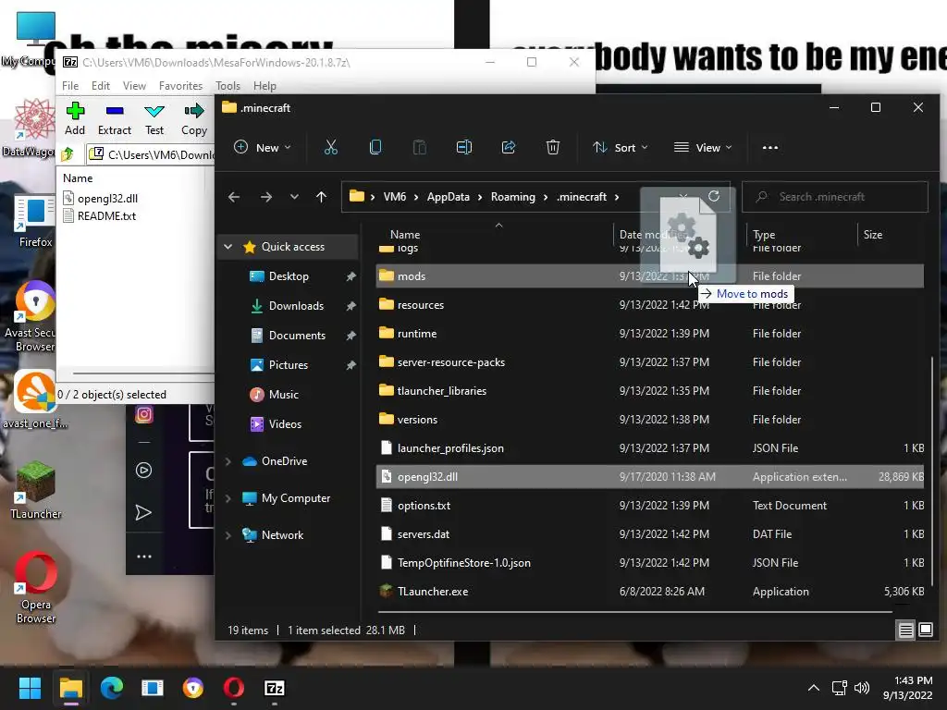Go forward with the Explorer forward arrow

pos(265,197)
